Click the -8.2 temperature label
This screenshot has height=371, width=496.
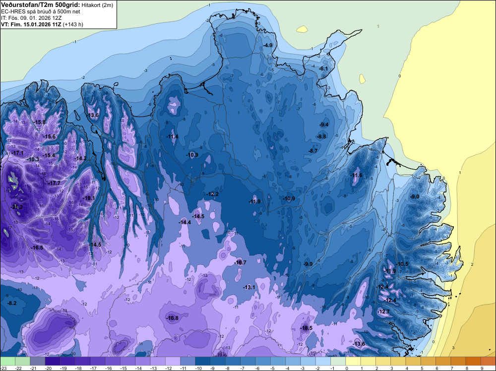12,303
